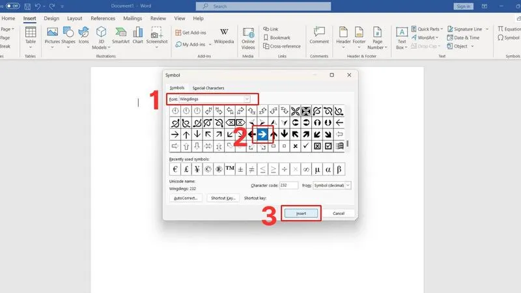Toggle the AutoSave switch
521x293 pixels.
(x=12, y=6)
